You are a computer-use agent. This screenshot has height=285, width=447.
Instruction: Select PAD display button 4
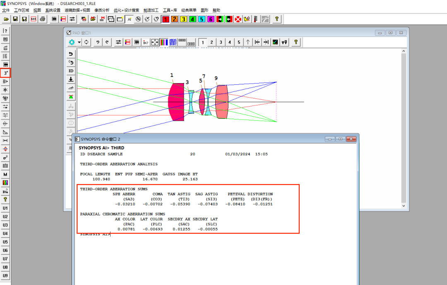[230, 42]
